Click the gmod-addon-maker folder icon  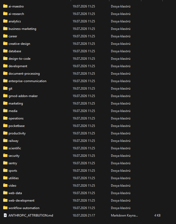click(5, 96)
